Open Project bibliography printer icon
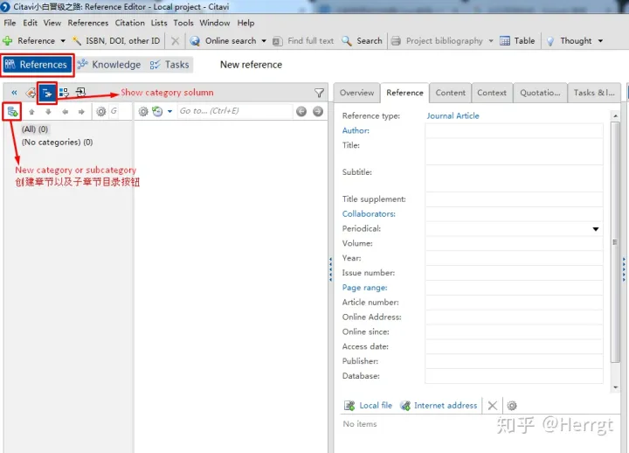The image size is (629, 453). (x=396, y=40)
